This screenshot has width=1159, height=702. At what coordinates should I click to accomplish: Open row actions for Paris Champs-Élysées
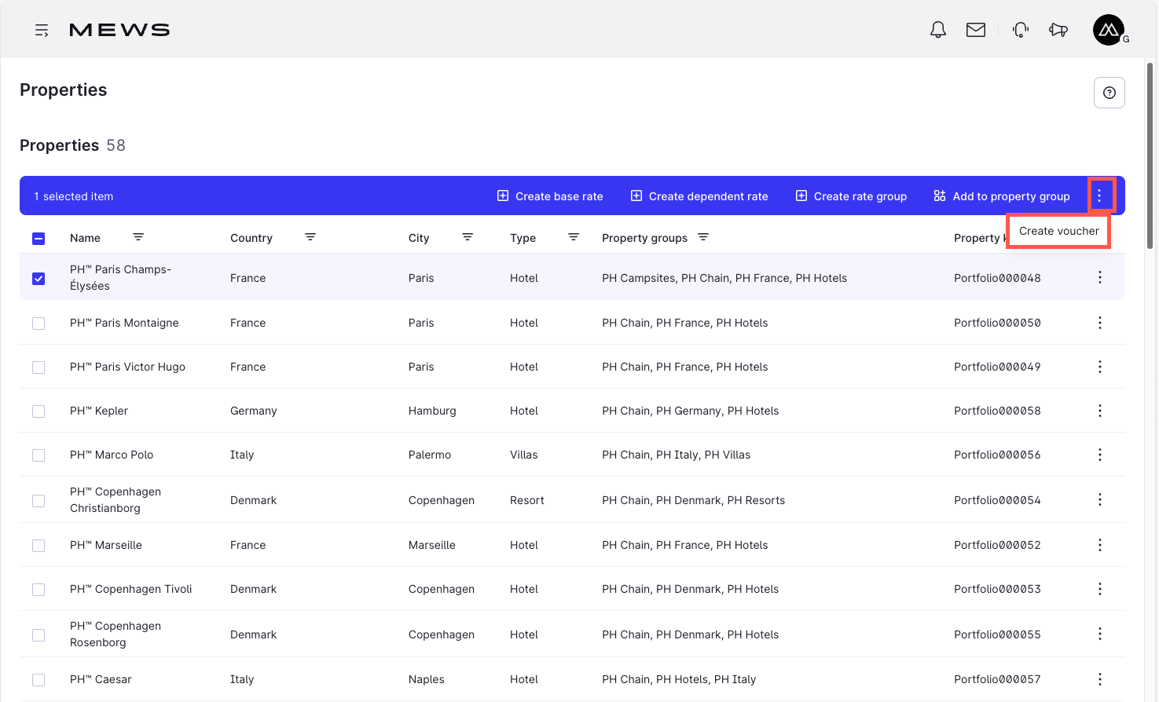(x=1100, y=277)
